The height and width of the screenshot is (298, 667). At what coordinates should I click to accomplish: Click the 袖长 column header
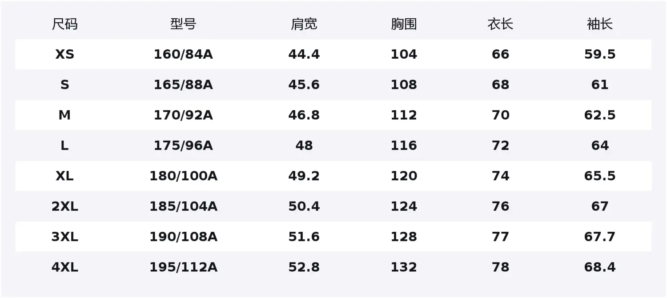(600, 24)
